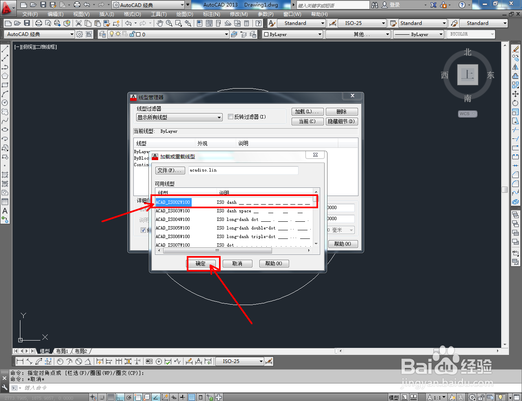This screenshot has width=522, height=401.
Task: Open the Modify menu
Action: 239,14
